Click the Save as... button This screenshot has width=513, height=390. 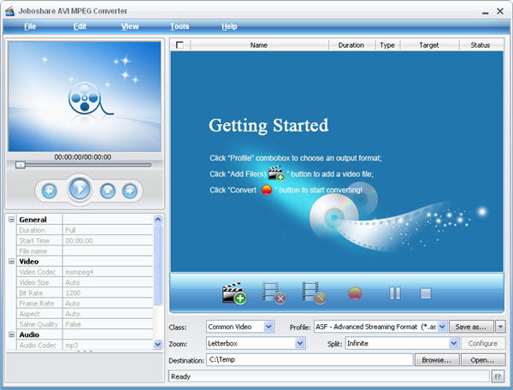point(471,327)
